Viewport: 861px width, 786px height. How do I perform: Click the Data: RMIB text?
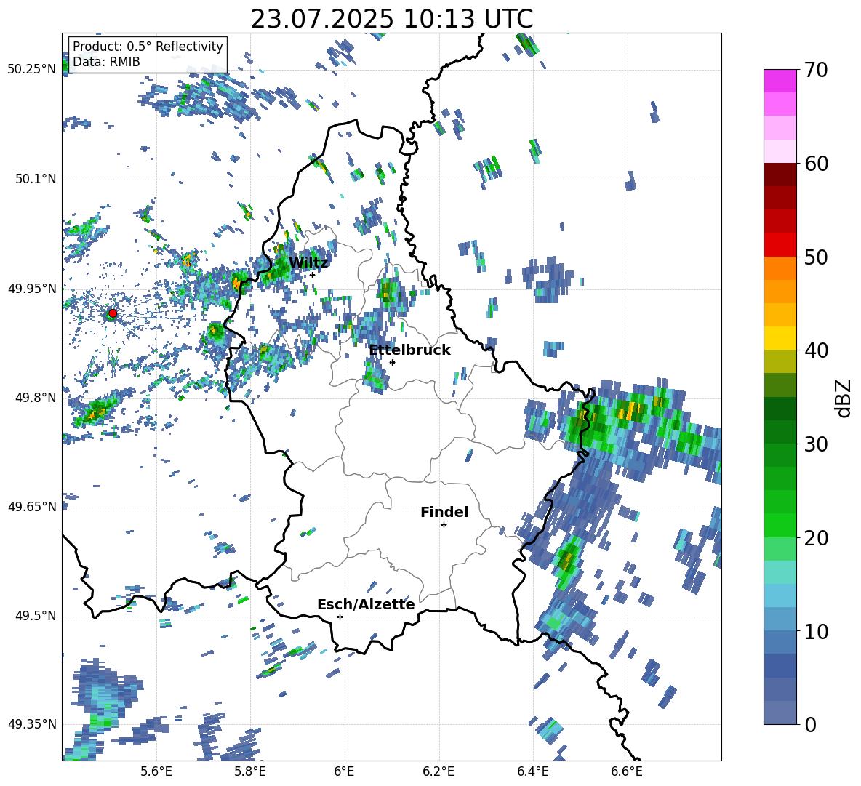tap(106, 62)
